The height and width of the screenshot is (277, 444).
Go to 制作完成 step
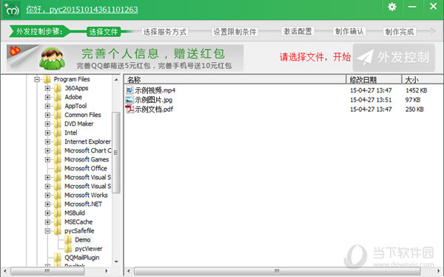click(400, 32)
